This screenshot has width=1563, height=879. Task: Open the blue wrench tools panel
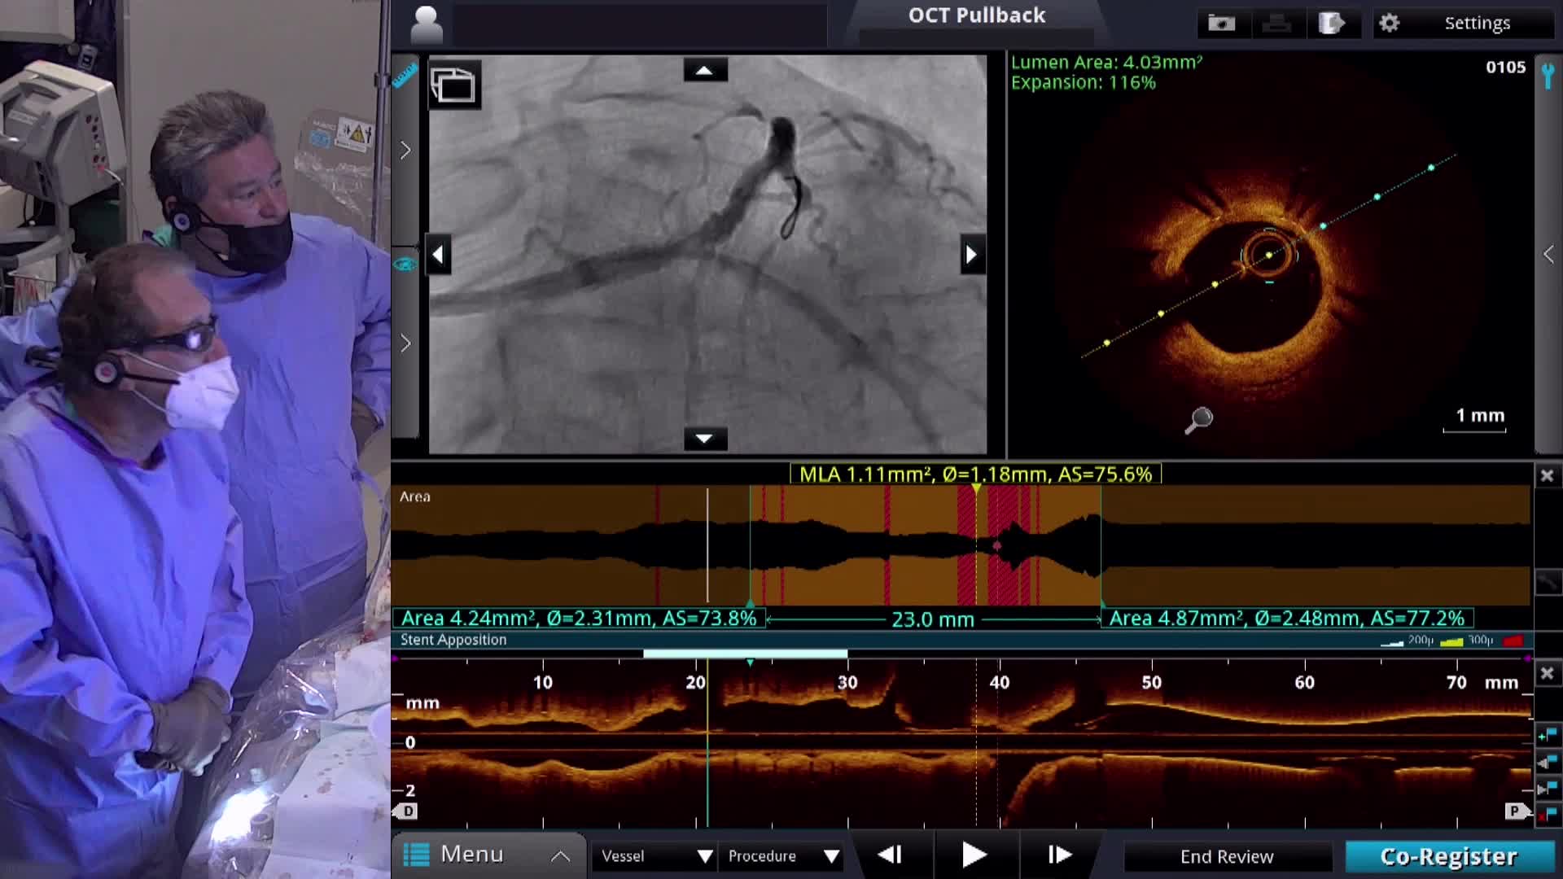[x=1548, y=76]
